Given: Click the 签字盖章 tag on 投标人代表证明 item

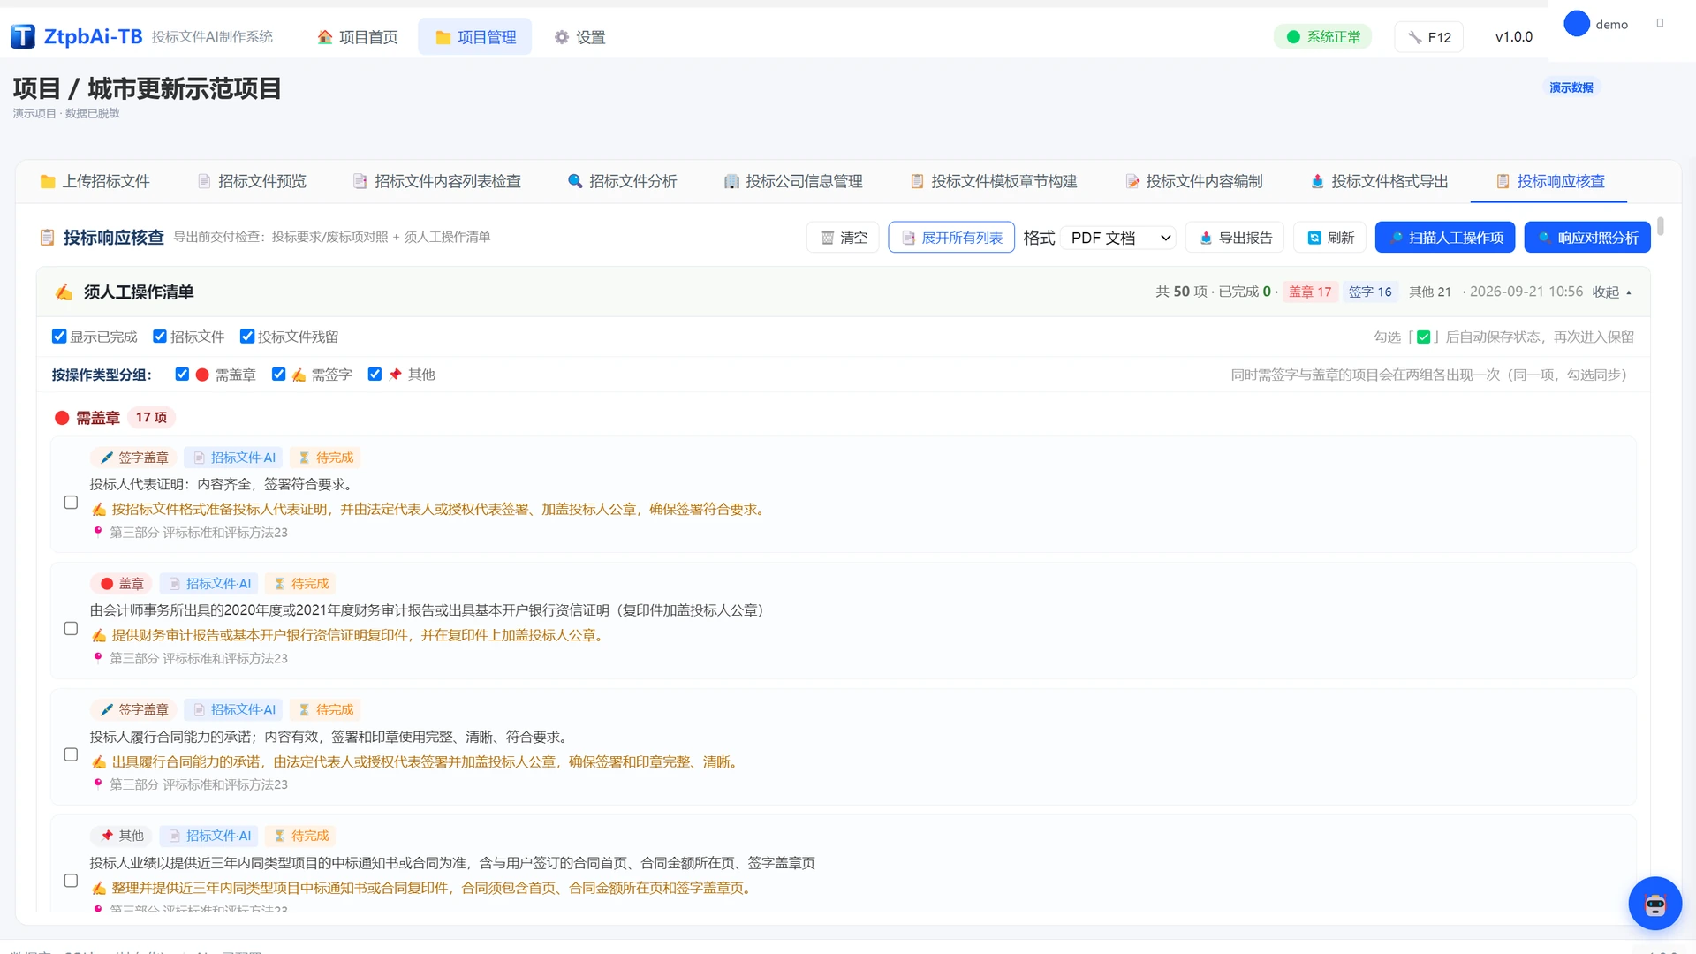Looking at the screenshot, I should pyautogui.click(x=134, y=458).
